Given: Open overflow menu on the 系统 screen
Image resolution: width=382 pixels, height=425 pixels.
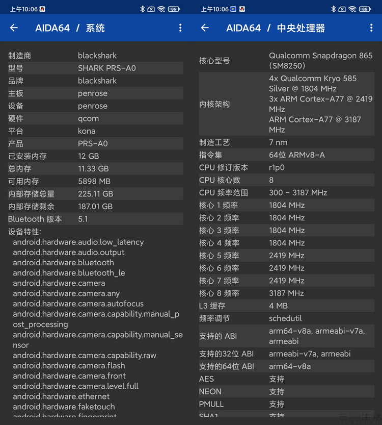Looking at the screenshot, I should tap(180, 28).
